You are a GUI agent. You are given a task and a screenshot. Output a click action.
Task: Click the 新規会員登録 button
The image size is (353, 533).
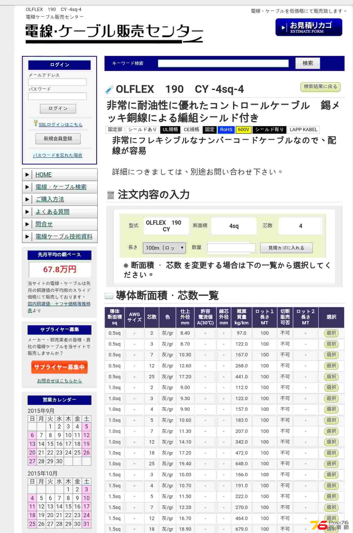[x=58, y=139]
